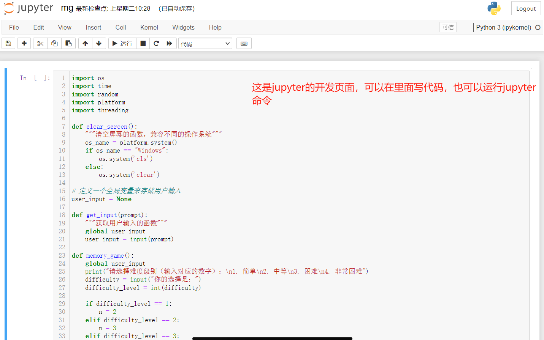The image size is (544, 340).
Task: Run the selected cell with 运行 button
Action: (x=122, y=43)
